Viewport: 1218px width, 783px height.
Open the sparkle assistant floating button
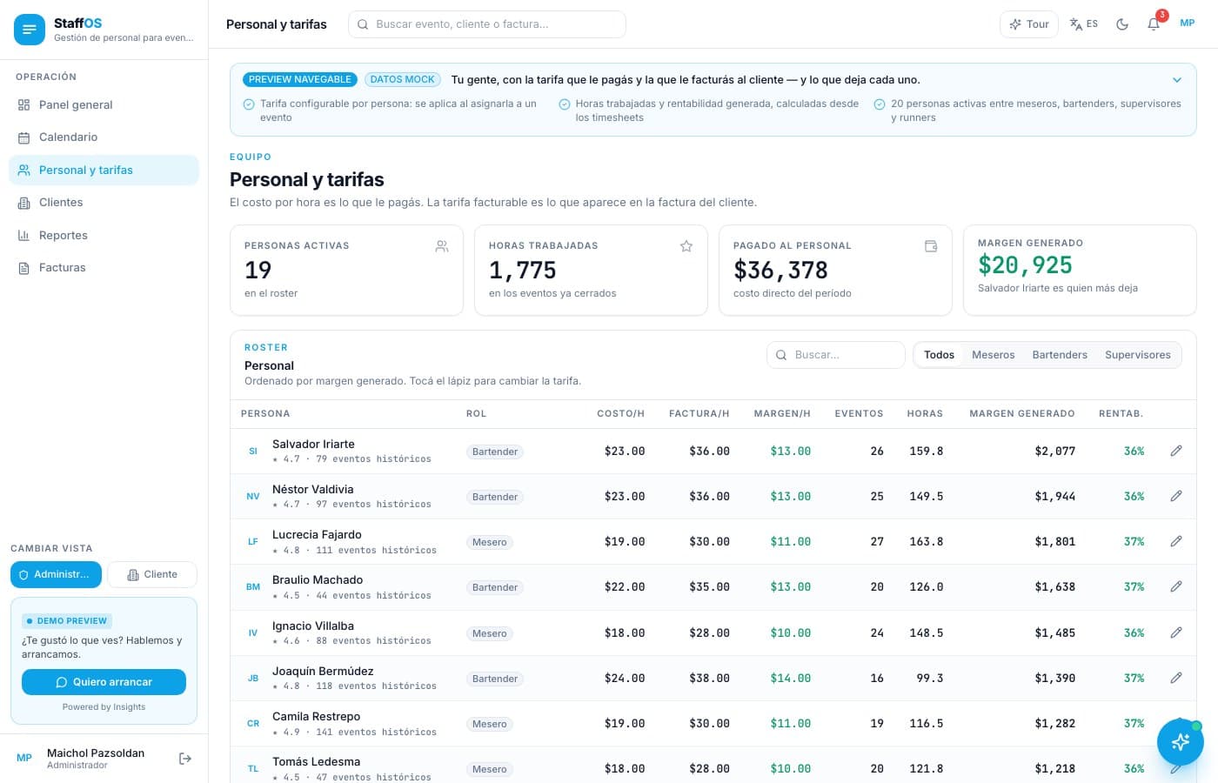pos(1181,741)
